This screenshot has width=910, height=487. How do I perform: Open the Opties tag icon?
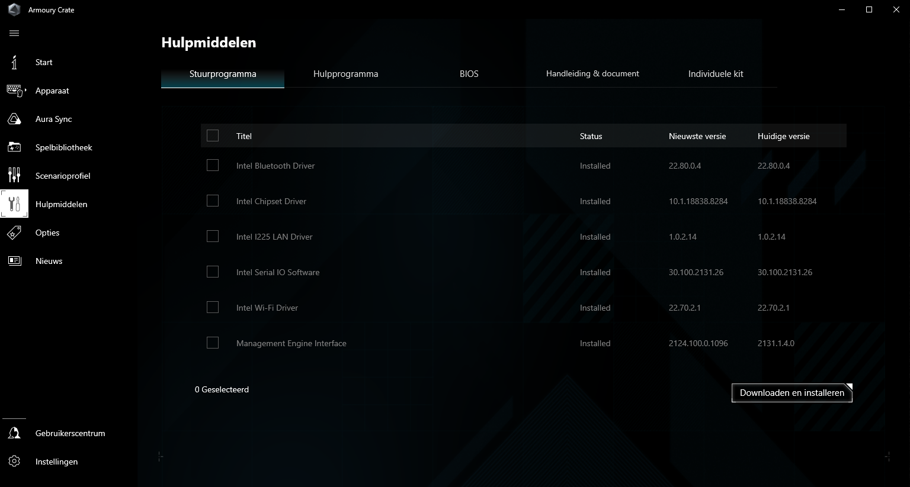pyautogui.click(x=14, y=233)
